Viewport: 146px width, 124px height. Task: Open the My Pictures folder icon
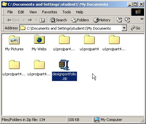pyautogui.click(x=14, y=40)
